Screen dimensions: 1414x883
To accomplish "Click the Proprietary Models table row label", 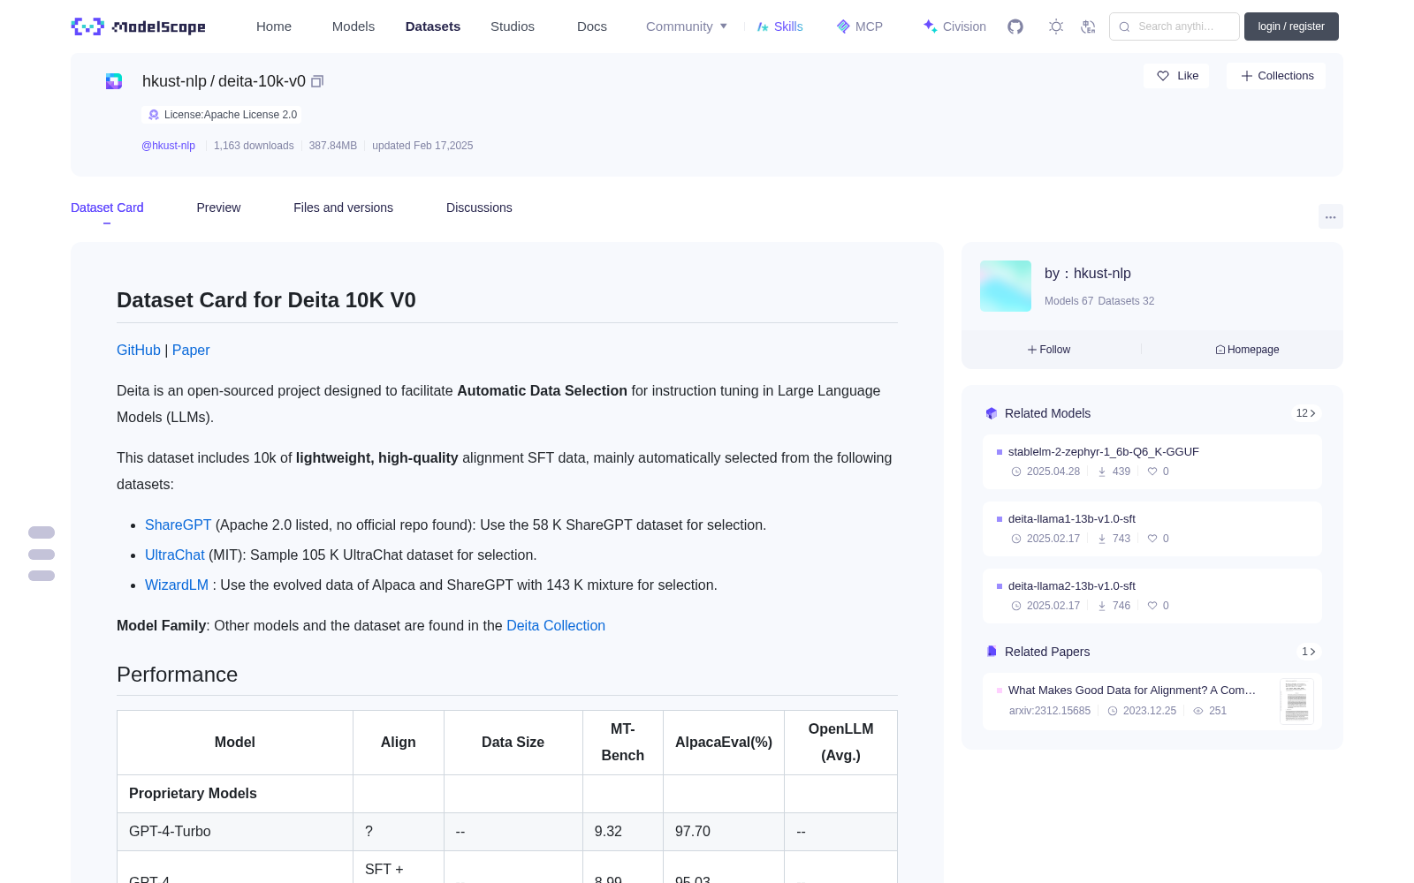I will click(x=193, y=793).
